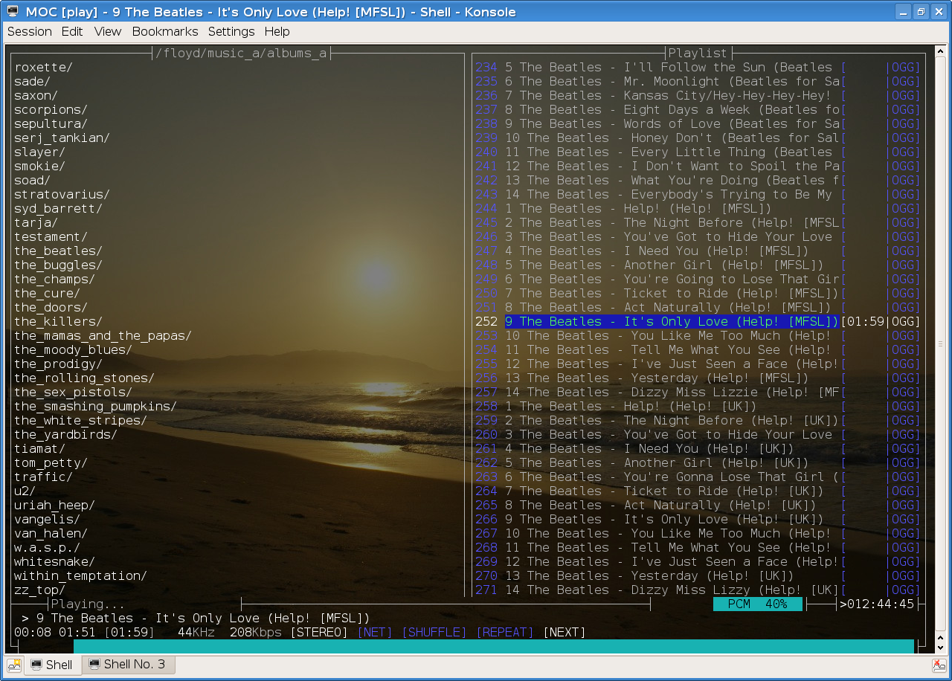The width and height of the screenshot is (952, 681).
Task: Select playlist track 258 Help! [UK]
Action: [x=698, y=406]
